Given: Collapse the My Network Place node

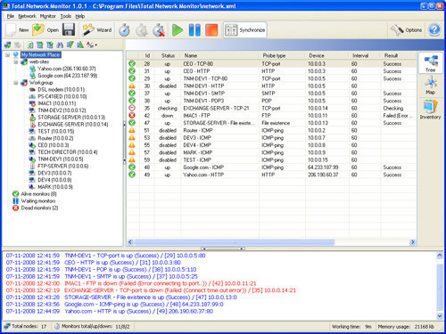Looking at the screenshot, I should 8,54.
